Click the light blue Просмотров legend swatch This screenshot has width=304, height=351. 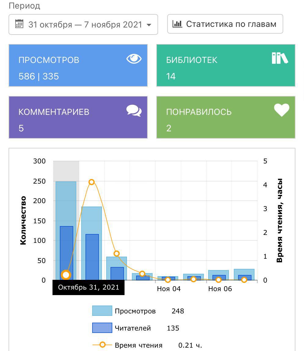102,311
